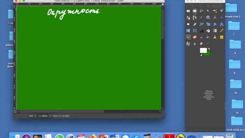Activate the Move tool
This screenshot has width=245, height=138.
[221, 18]
